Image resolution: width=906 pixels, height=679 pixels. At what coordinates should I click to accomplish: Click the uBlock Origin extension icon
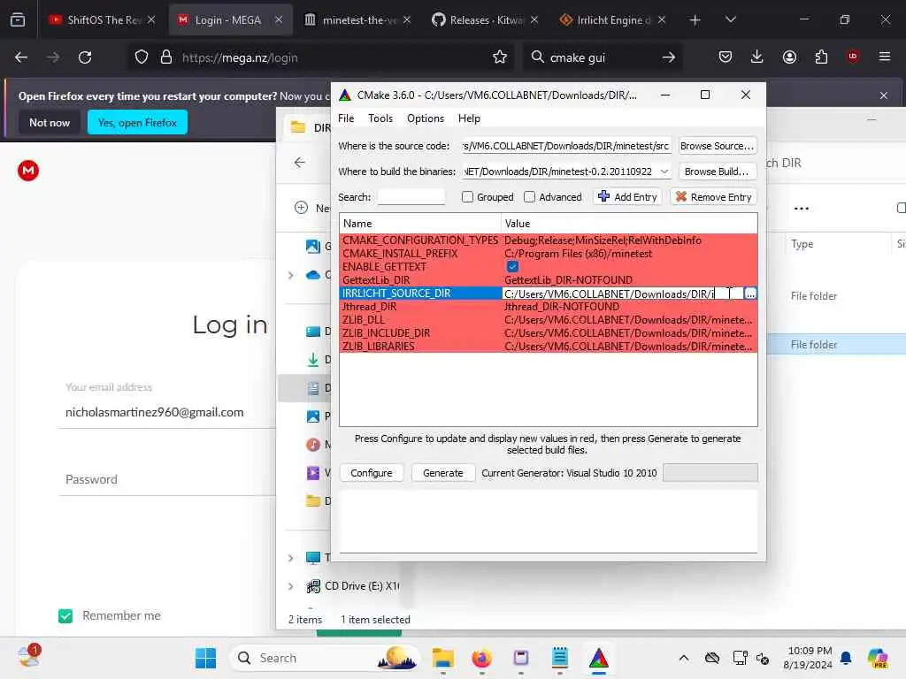pos(852,57)
